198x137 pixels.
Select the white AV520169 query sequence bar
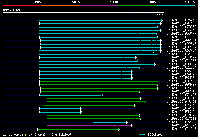point(84,13)
